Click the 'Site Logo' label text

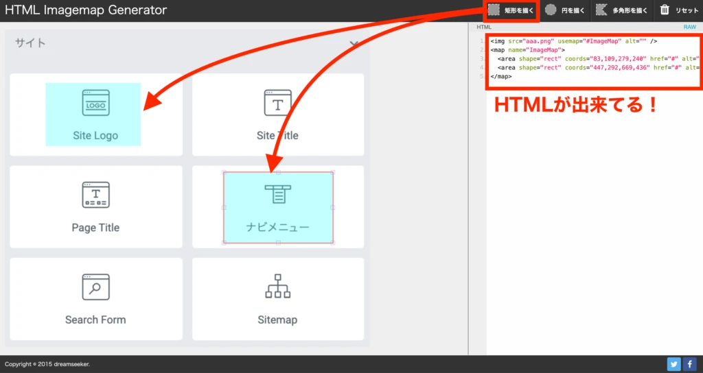click(x=95, y=136)
